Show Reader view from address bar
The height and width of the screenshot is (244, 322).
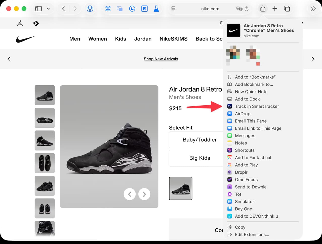pyautogui.click(x=173, y=9)
